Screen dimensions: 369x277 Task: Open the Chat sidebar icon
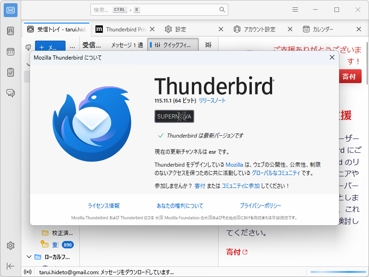click(10, 92)
